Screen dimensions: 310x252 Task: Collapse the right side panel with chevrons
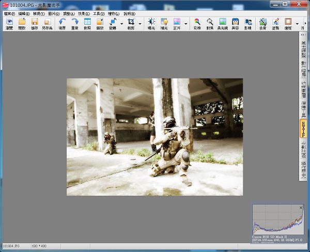pos(303,35)
